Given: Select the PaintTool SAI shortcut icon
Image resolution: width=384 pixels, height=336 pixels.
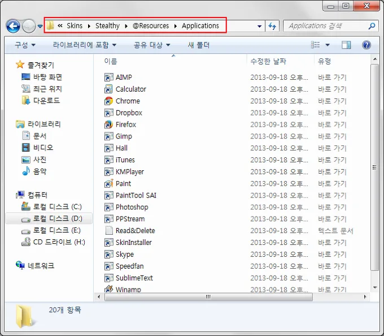Looking at the screenshot, I should pyautogui.click(x=109, y=195).
